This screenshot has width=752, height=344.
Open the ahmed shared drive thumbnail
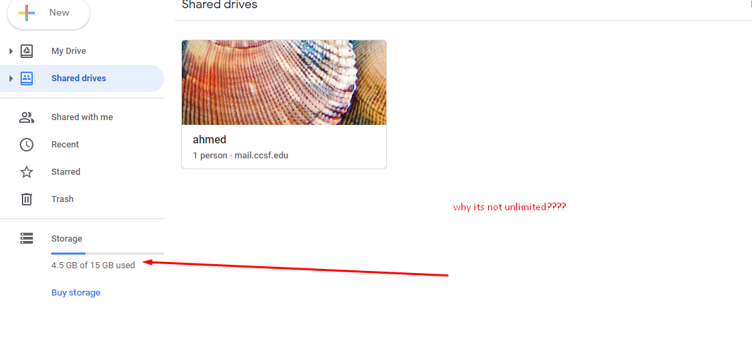pyautogui.click(x=284, y=83)
